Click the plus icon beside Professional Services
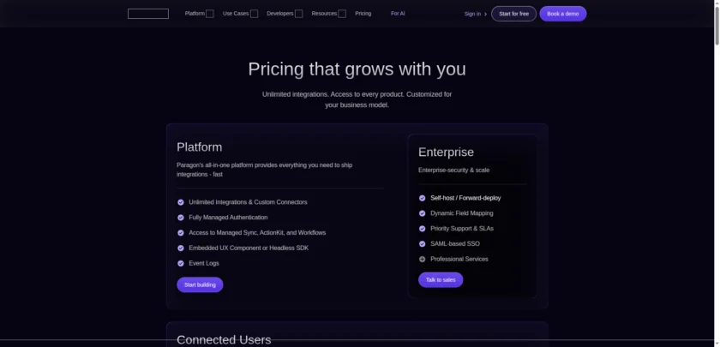 pyautogui.click(x=422, y=259)
